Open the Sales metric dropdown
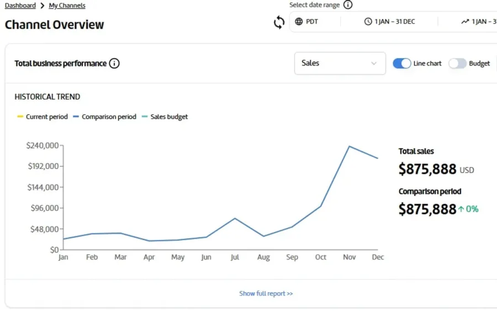The image size is (497, 311). [340, 64]
